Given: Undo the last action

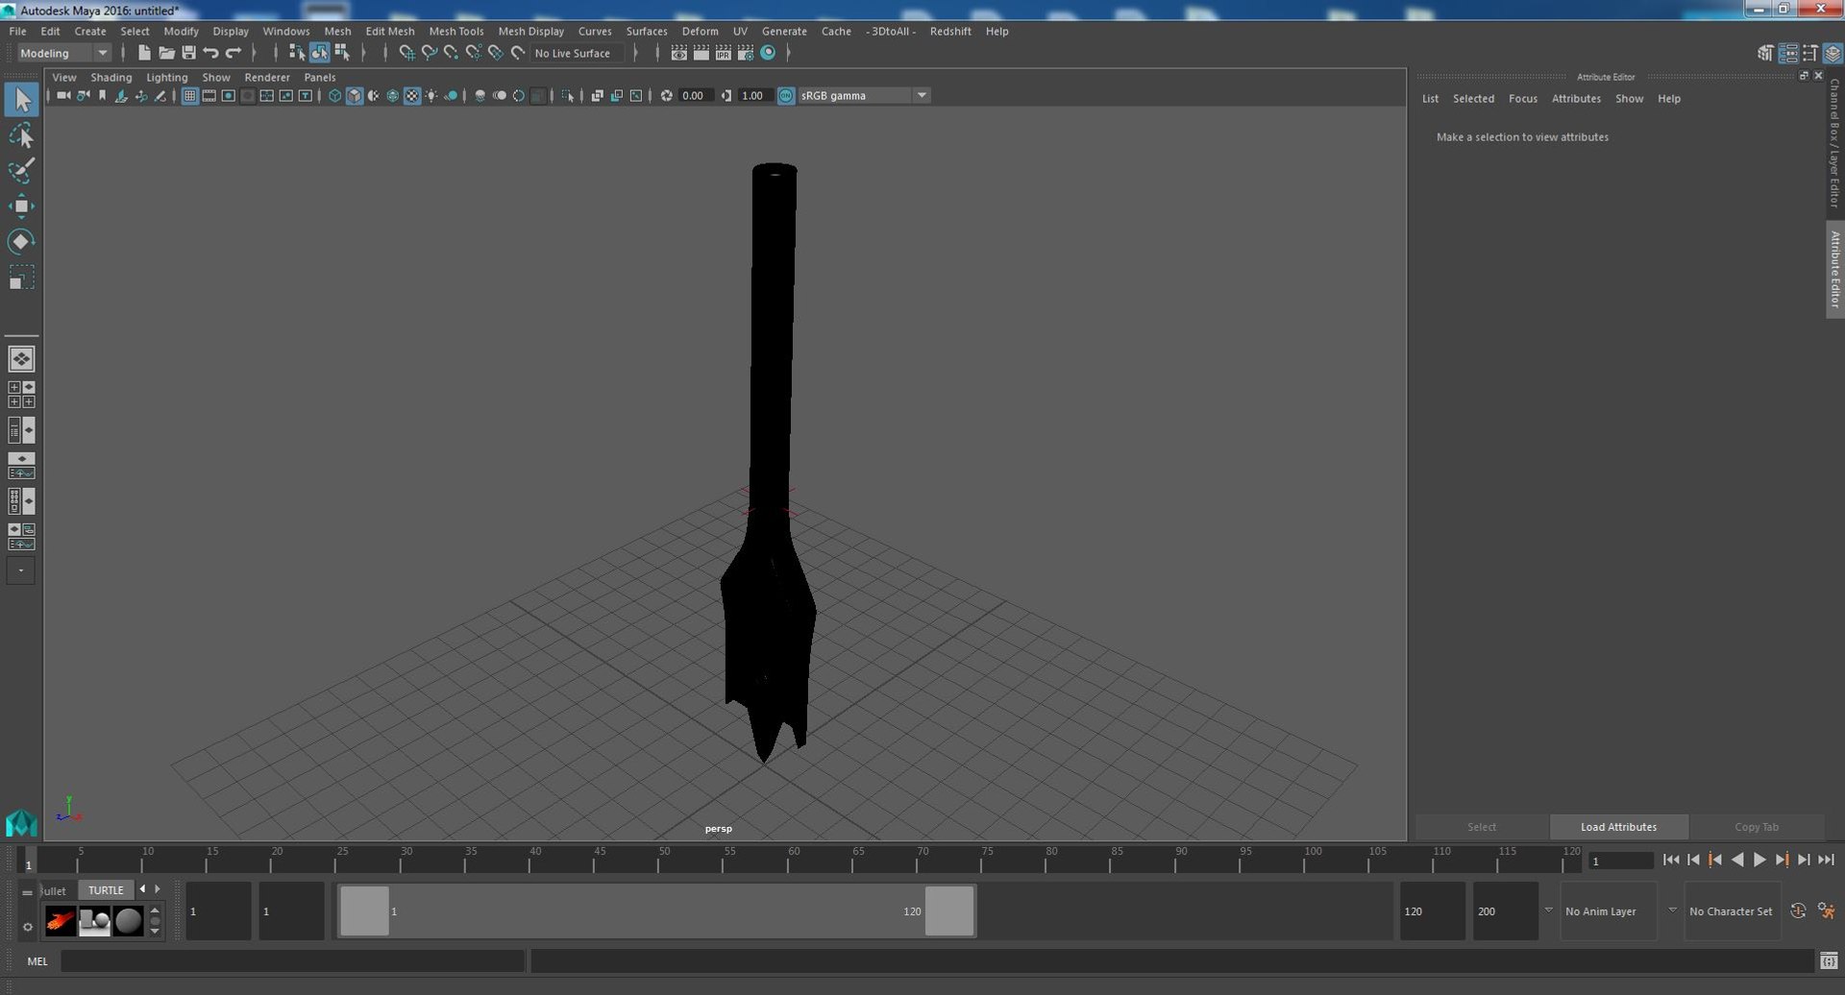Looking at the screenshot, I should pyautogui.click(x=210, y=53).
